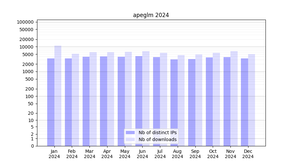Click the Dec 2024 x-axis label
The image size is (295, 164).
248,154
